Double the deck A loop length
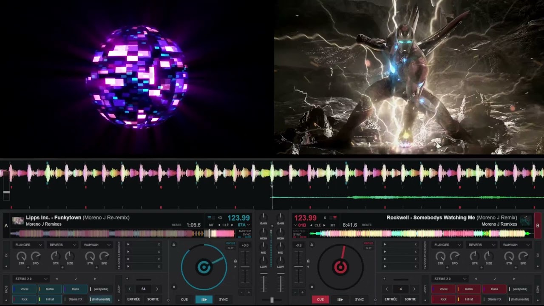The height and width of the screenshot is (306, 544). point(157,289)
